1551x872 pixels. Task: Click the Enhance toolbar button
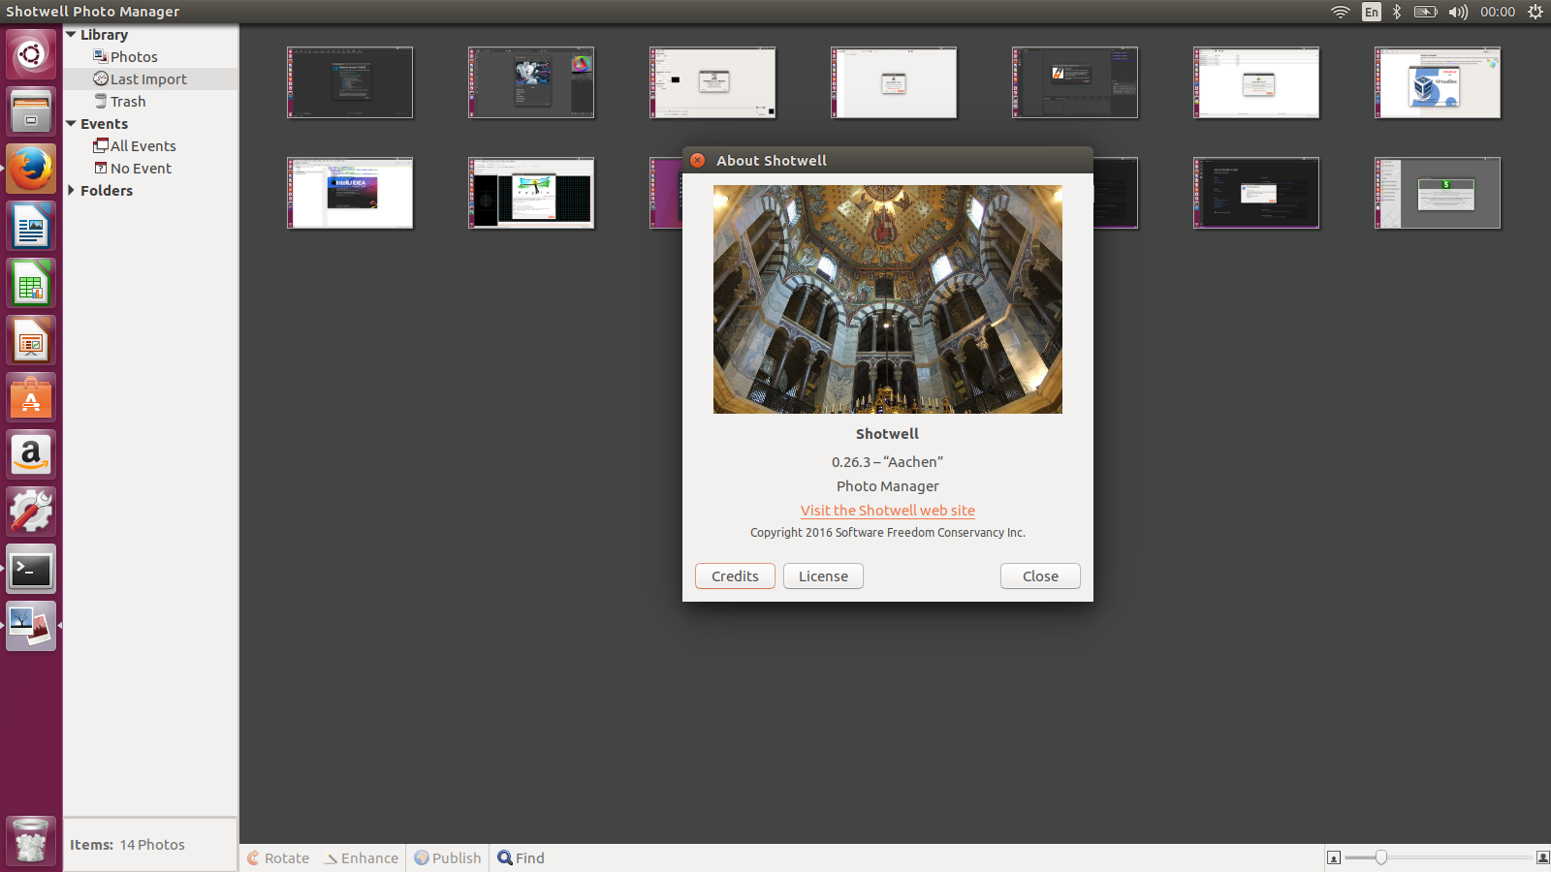click(361, 858)
